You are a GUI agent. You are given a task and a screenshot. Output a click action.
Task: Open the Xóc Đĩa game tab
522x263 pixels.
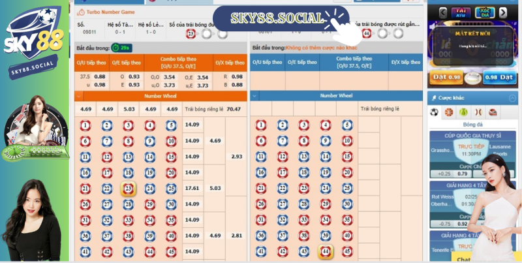[x=485, y=13]
